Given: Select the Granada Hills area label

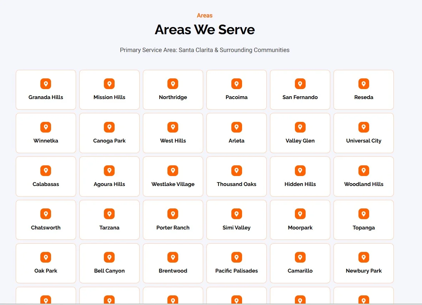Looking at the screenshot, I should pos(46,97).
